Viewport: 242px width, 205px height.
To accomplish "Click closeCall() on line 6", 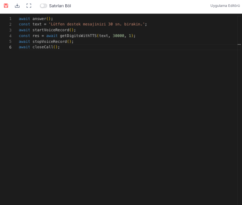I will [45, 47].
